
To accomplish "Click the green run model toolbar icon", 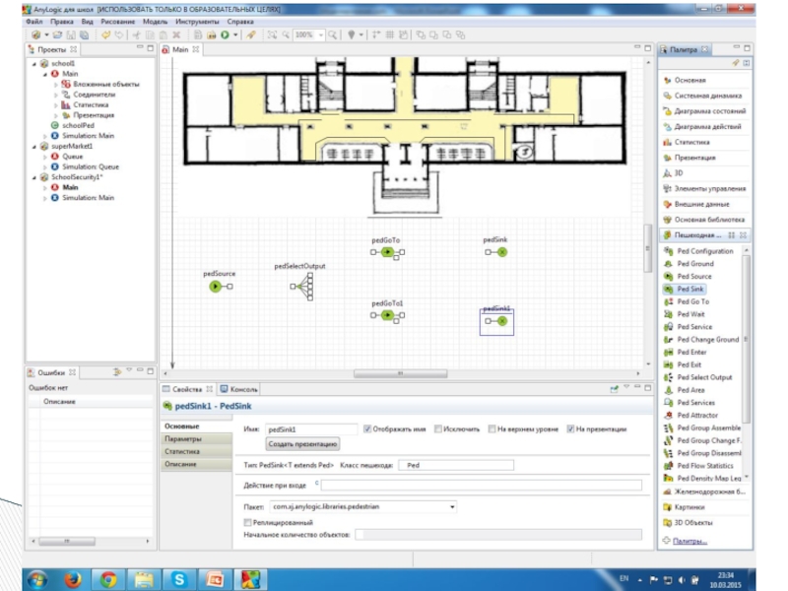I will [225, 34].
